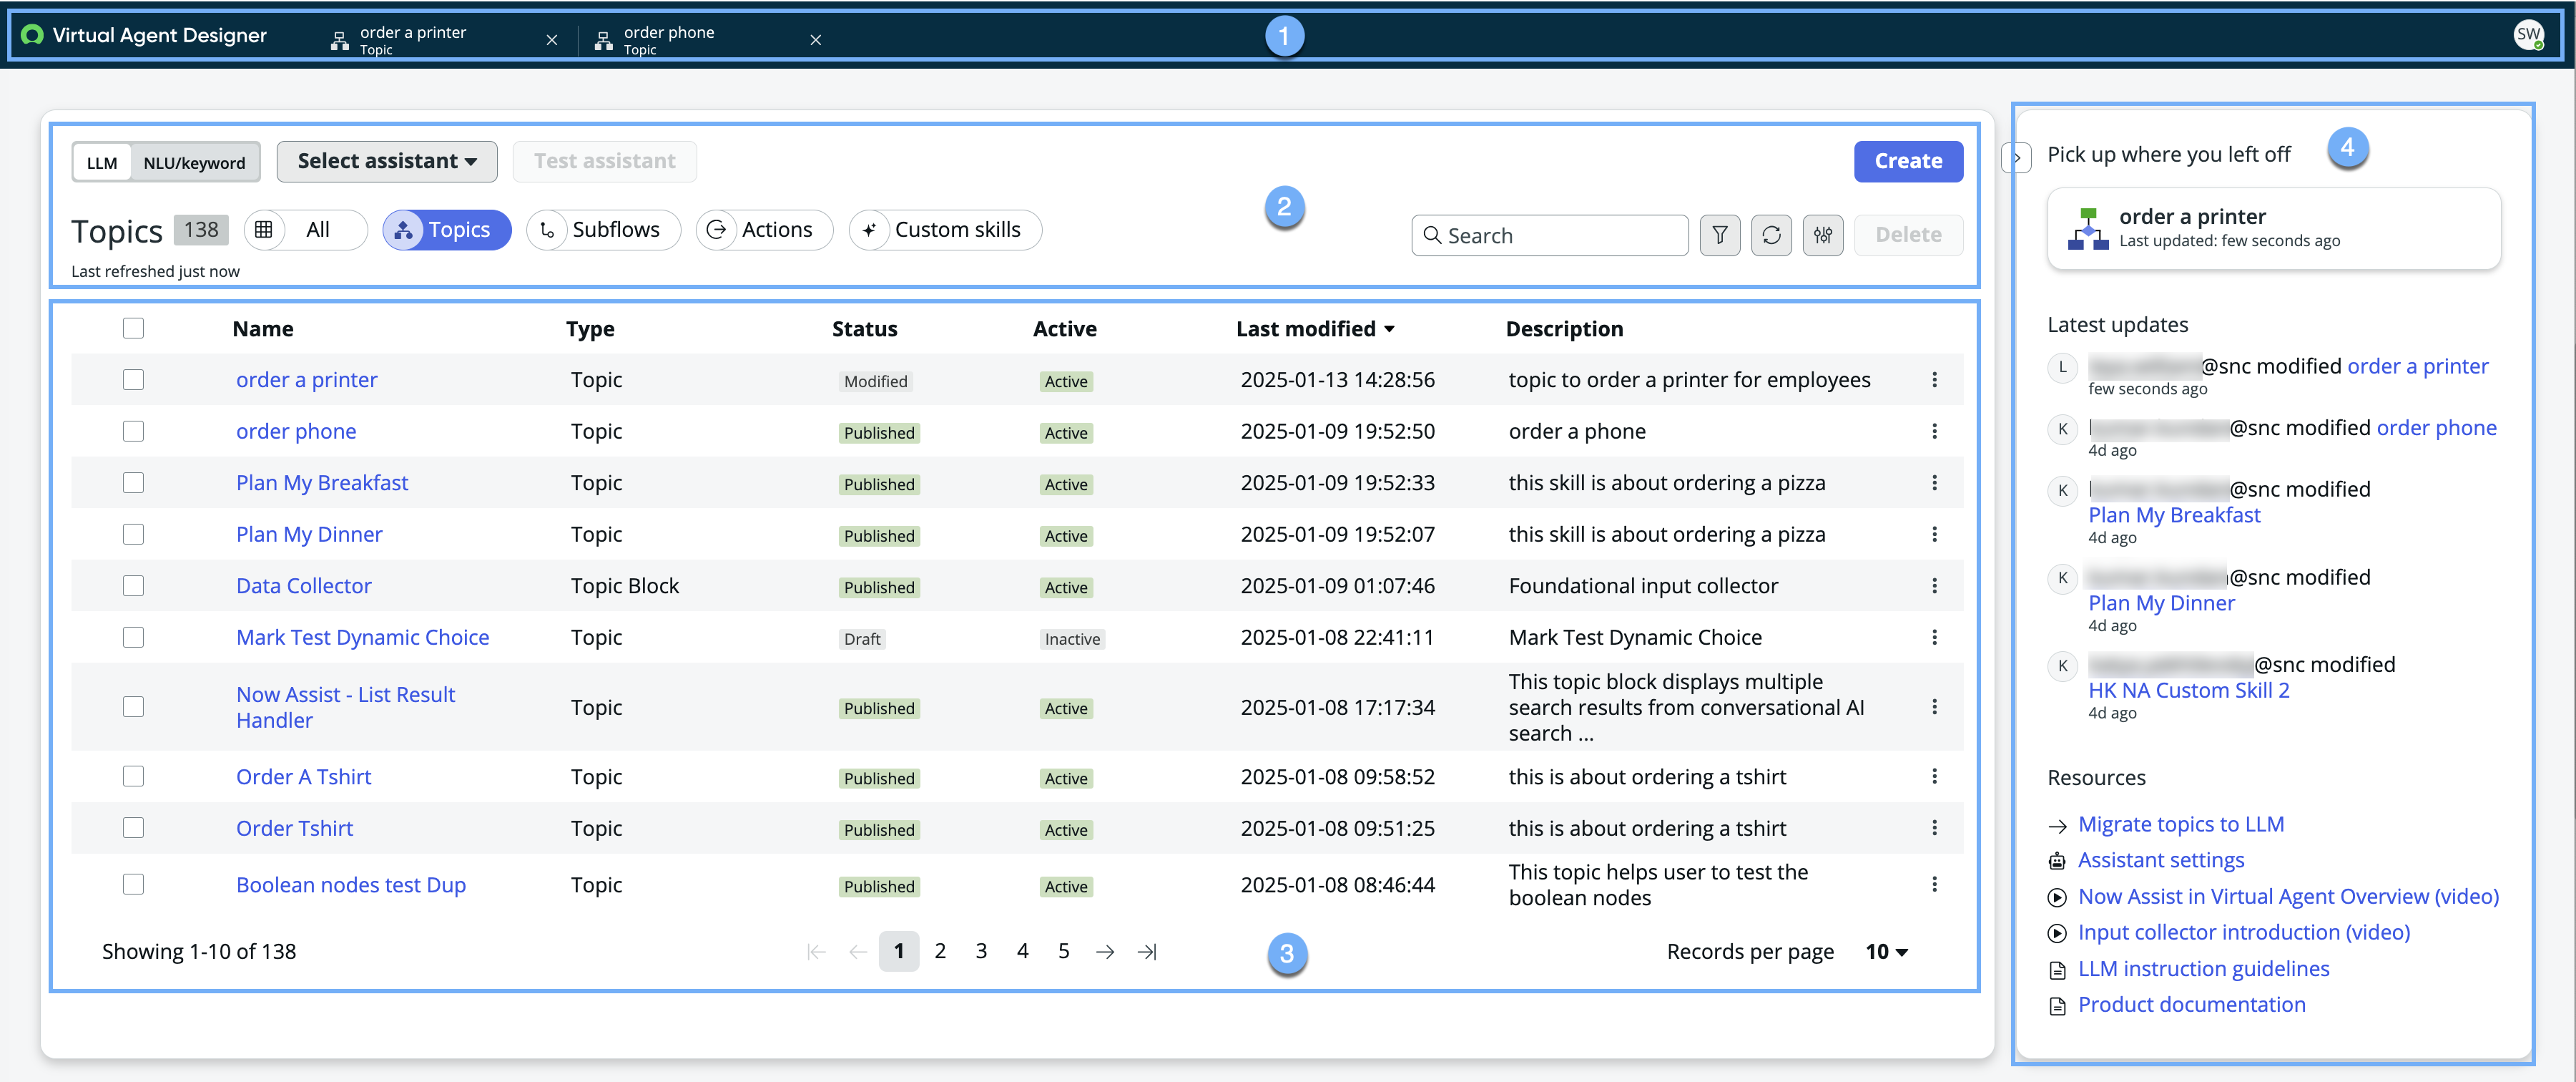Viewport: 2576px width, 1082px height.
Task: Check the Plan My Dinner row checkbox
Action: click(x=133, y=535)
